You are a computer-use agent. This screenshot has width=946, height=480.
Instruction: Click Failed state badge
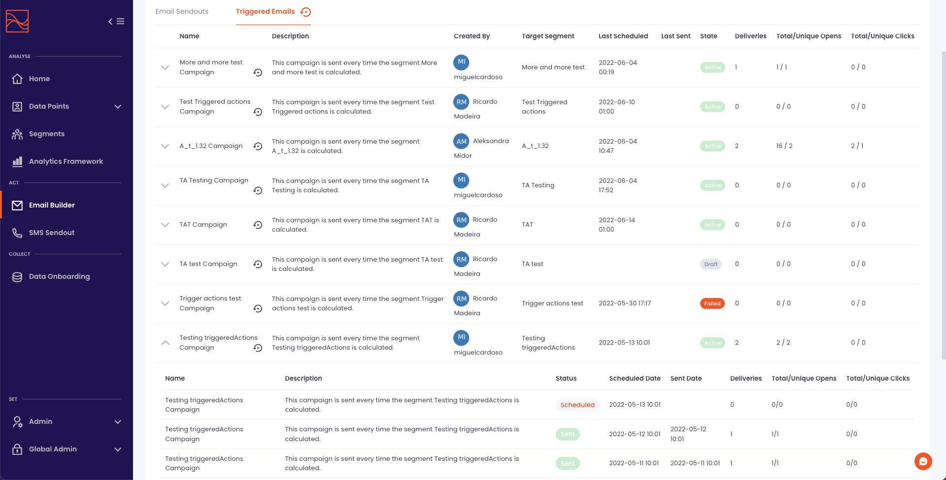[x=712, y=303]
